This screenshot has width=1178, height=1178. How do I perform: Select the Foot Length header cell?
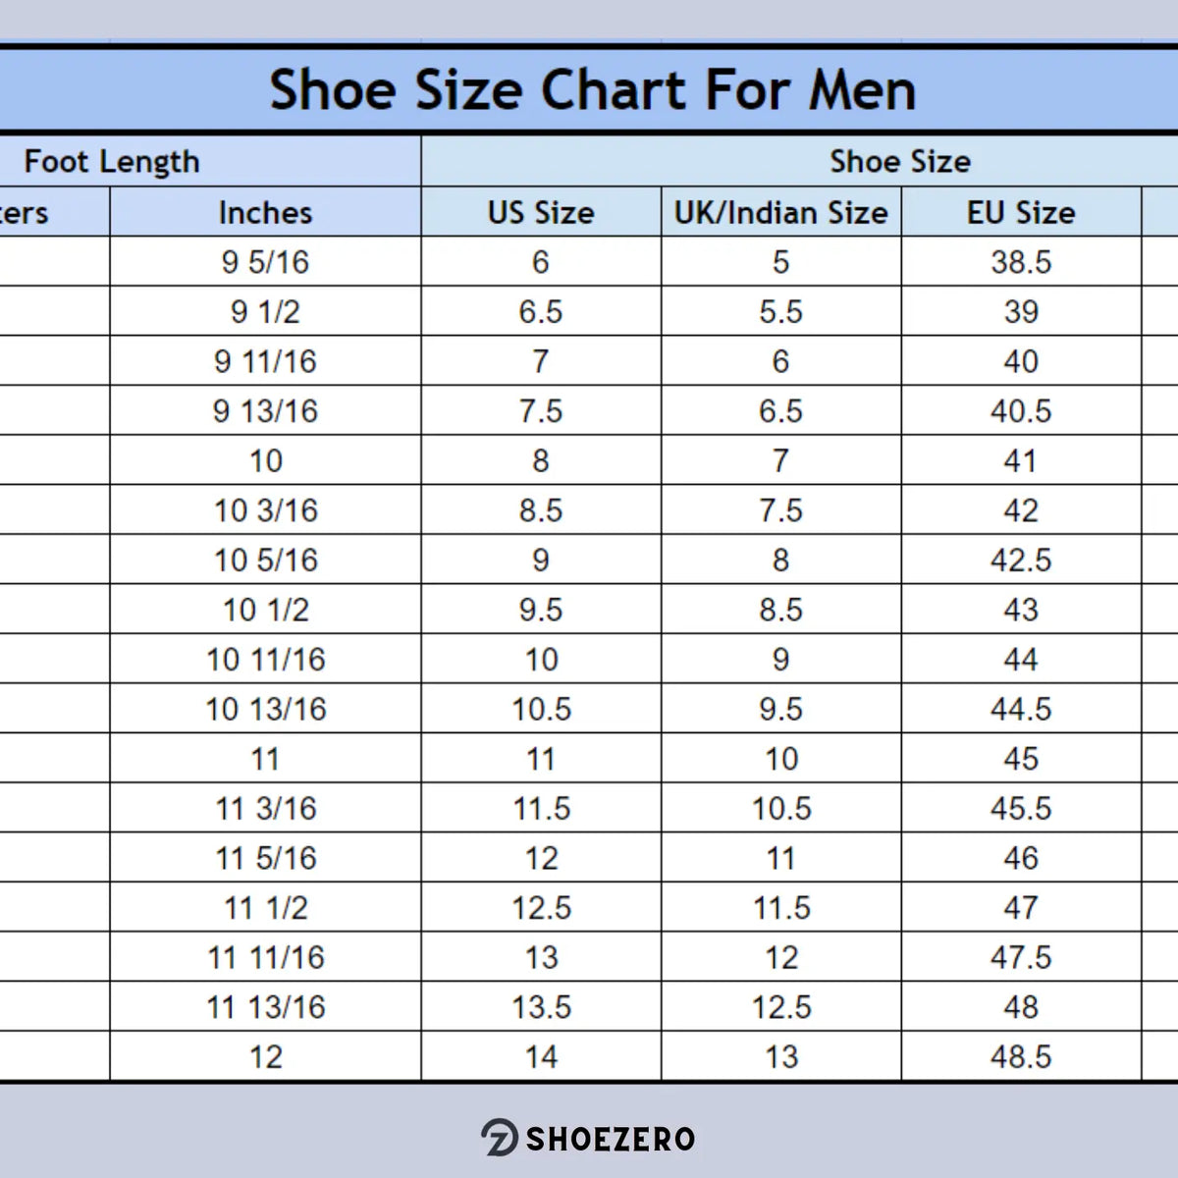pyautogui.click(x=112, y=161)
